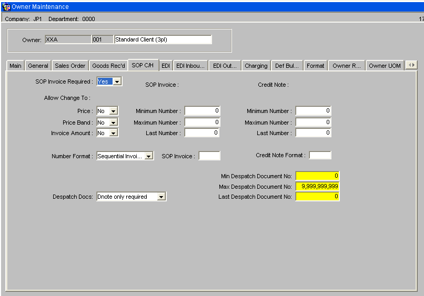Select the Owner UOM tab

[x=385, y=66]
